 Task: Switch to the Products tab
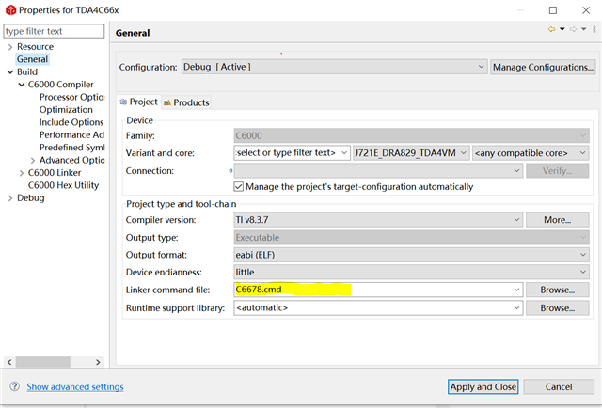(186, 102)
